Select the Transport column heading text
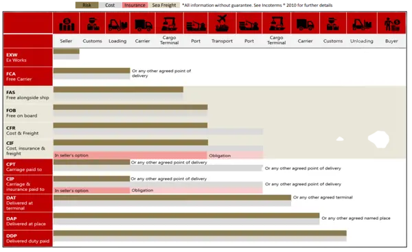The height and width of the screenshot is (252, 412). [222, 41]
